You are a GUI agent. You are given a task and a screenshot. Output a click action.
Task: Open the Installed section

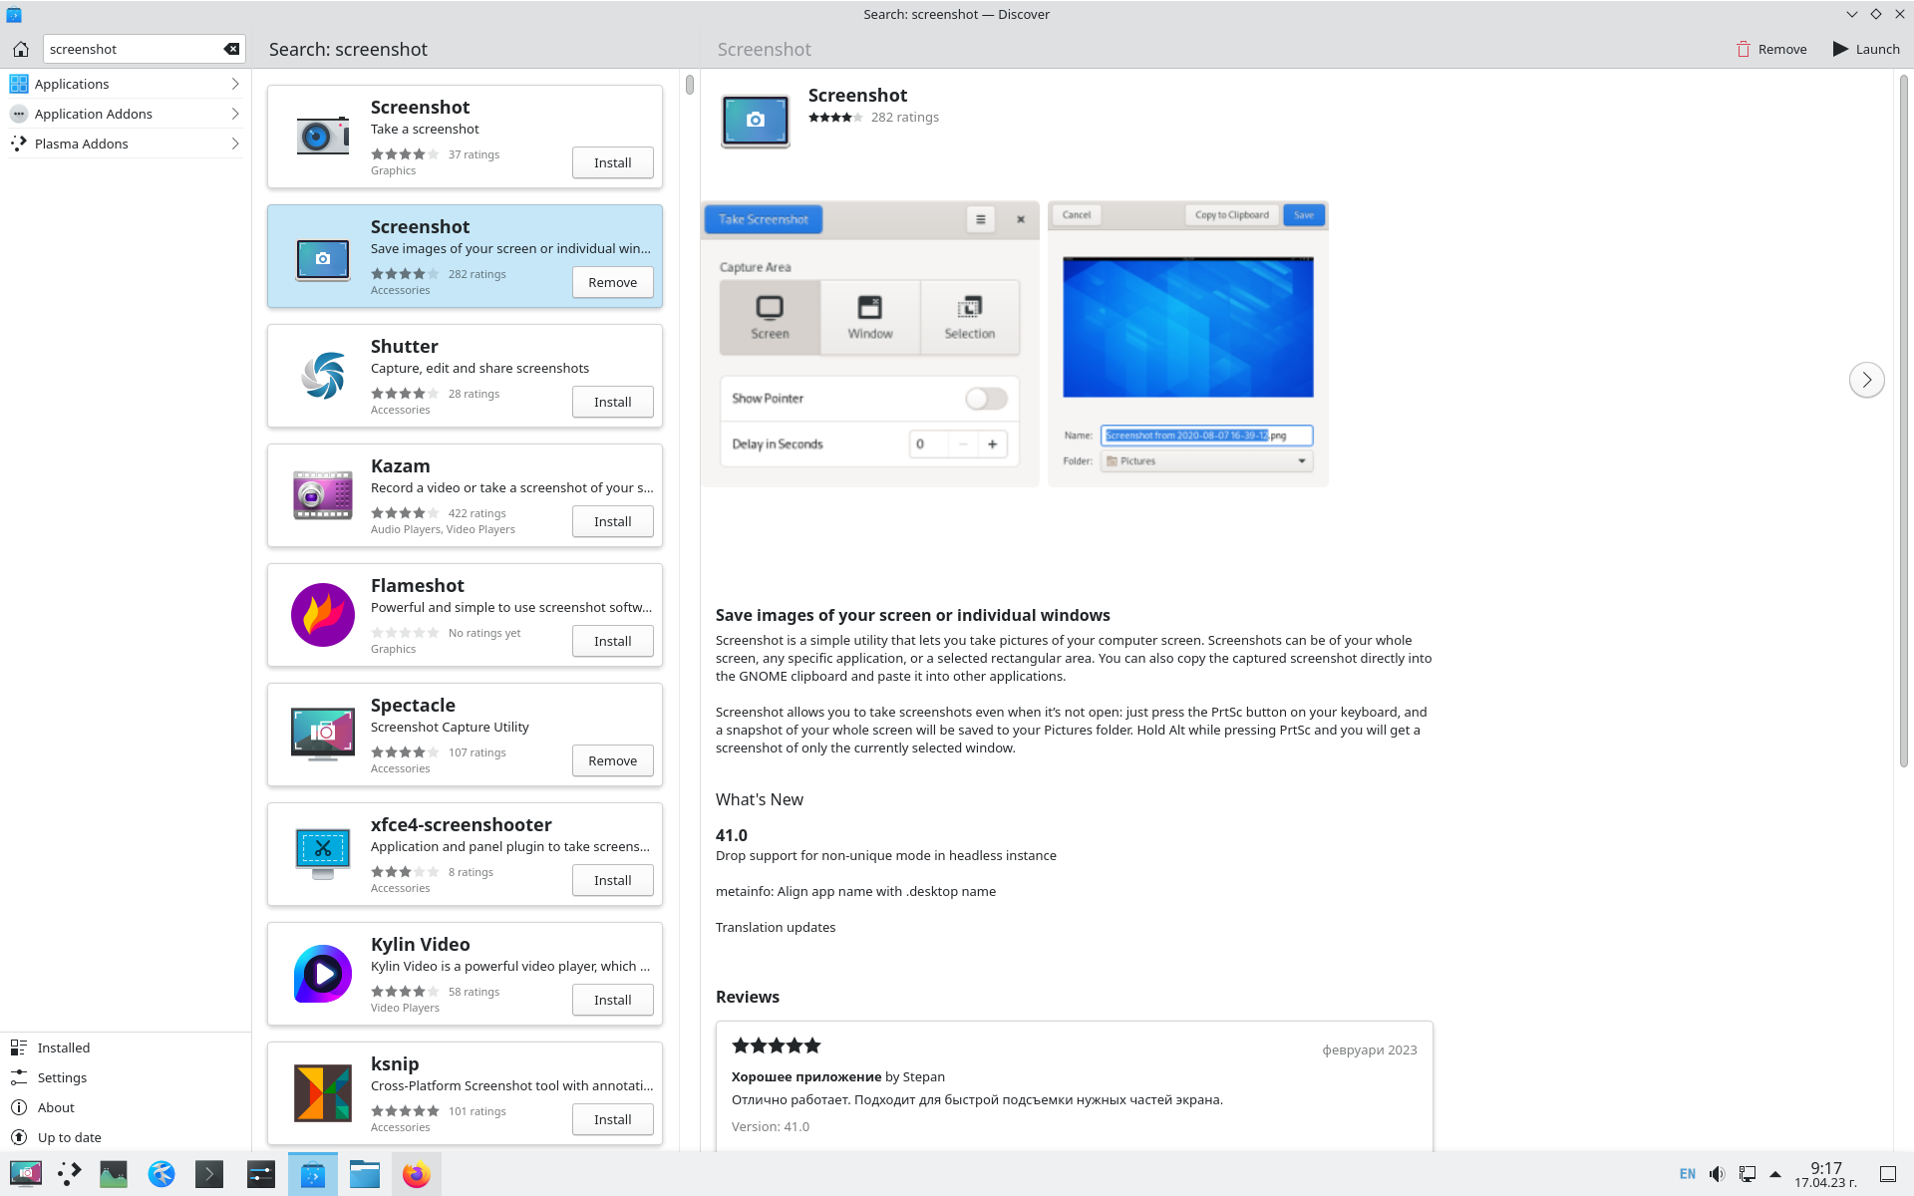[x=64, y=1047]
